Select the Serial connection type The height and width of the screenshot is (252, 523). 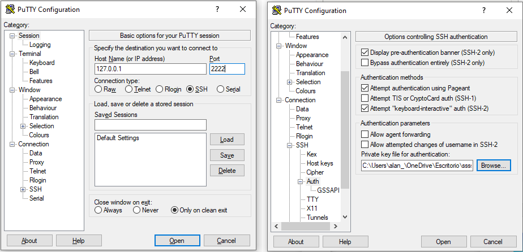pos(221,89)
